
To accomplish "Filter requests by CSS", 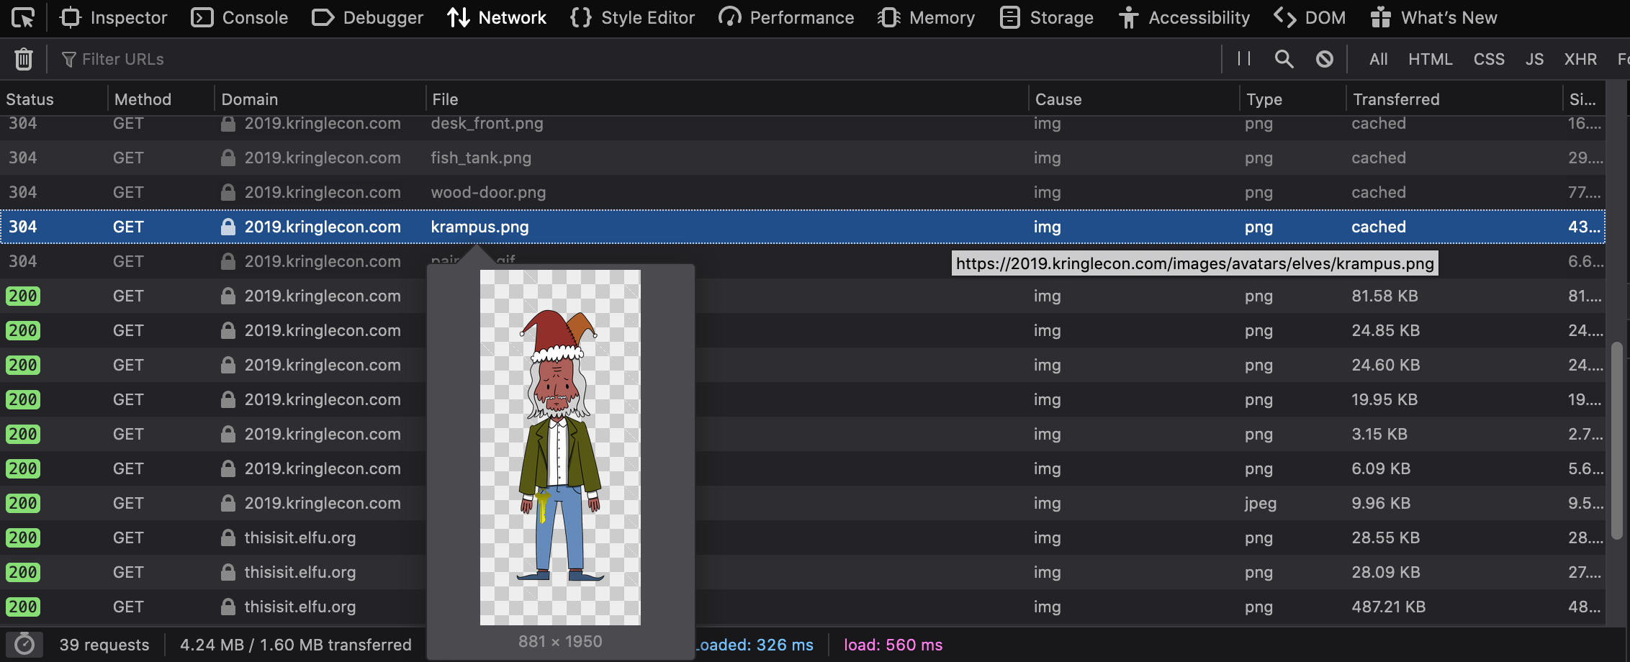I will click(x=1489, y=59).
